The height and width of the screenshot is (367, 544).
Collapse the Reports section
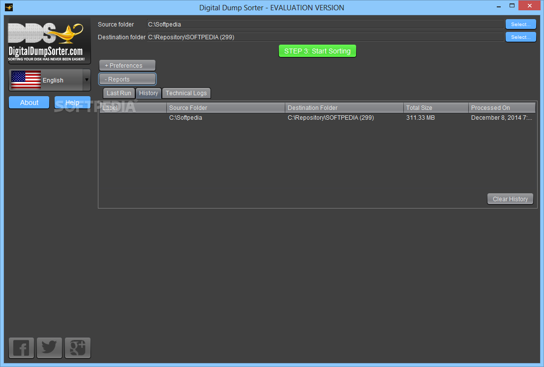click(x=127, y=79)
